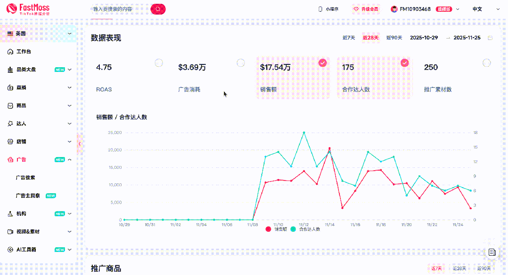Open the language dropdown next to 中文
The width and height of the screenshot is (508, 275).
pyautogui.click(x=498, y=8)
